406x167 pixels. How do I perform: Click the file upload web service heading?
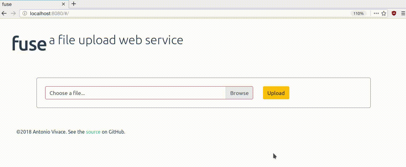coord(116,40)
